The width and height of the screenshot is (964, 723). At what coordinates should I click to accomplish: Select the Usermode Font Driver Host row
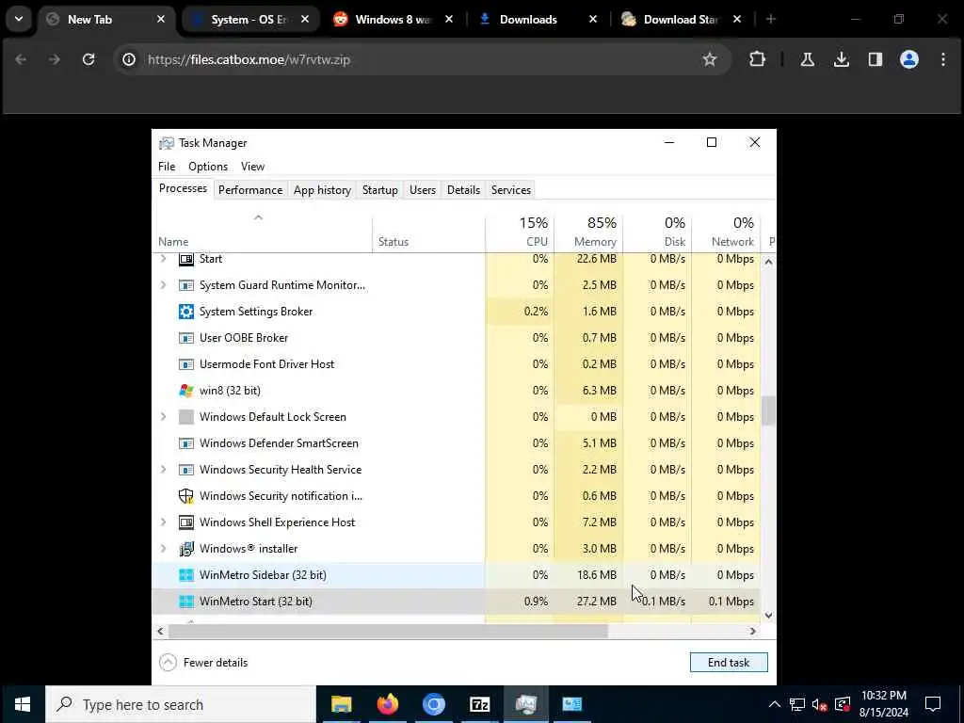(x=457, y=364)
